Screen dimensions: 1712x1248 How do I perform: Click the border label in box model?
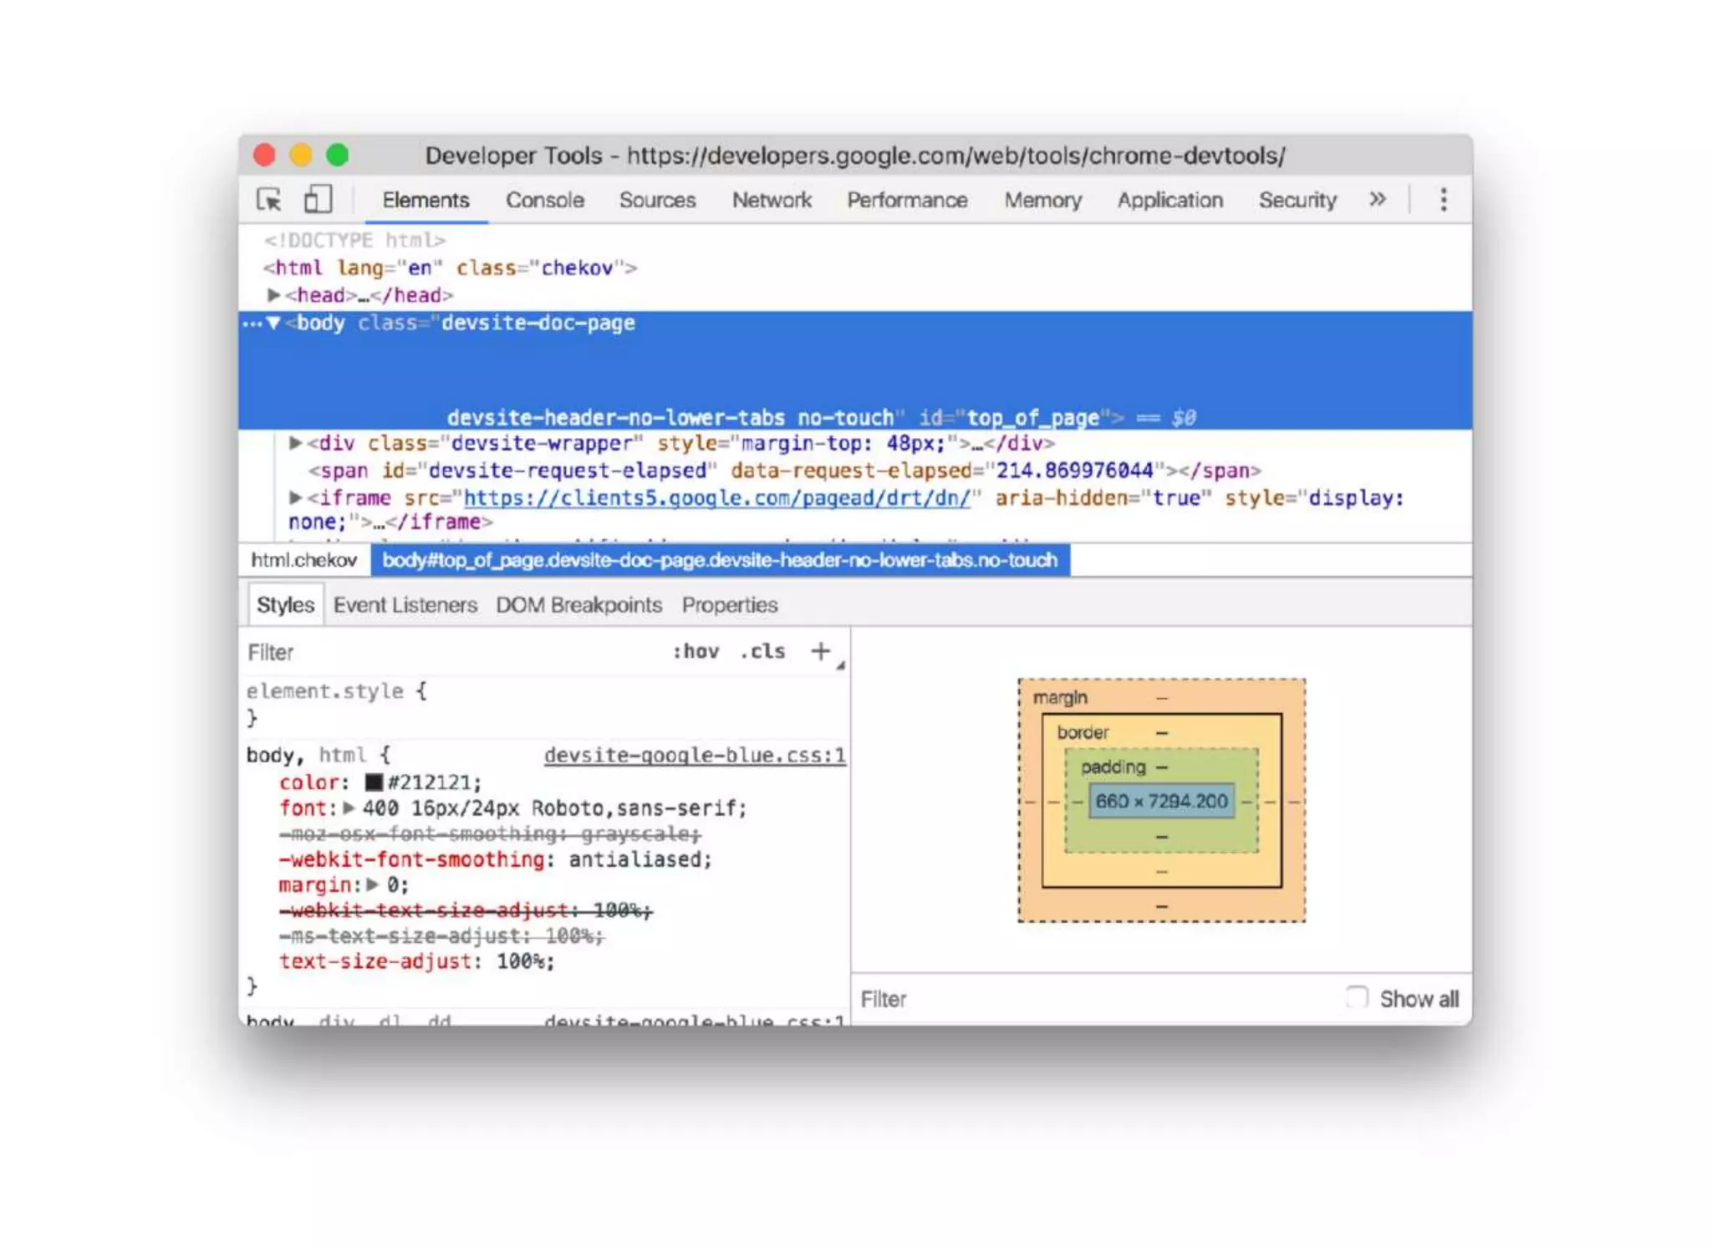point(1083,732)
